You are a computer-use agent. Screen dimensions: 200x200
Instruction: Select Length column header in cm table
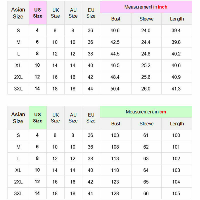point(177,124)
